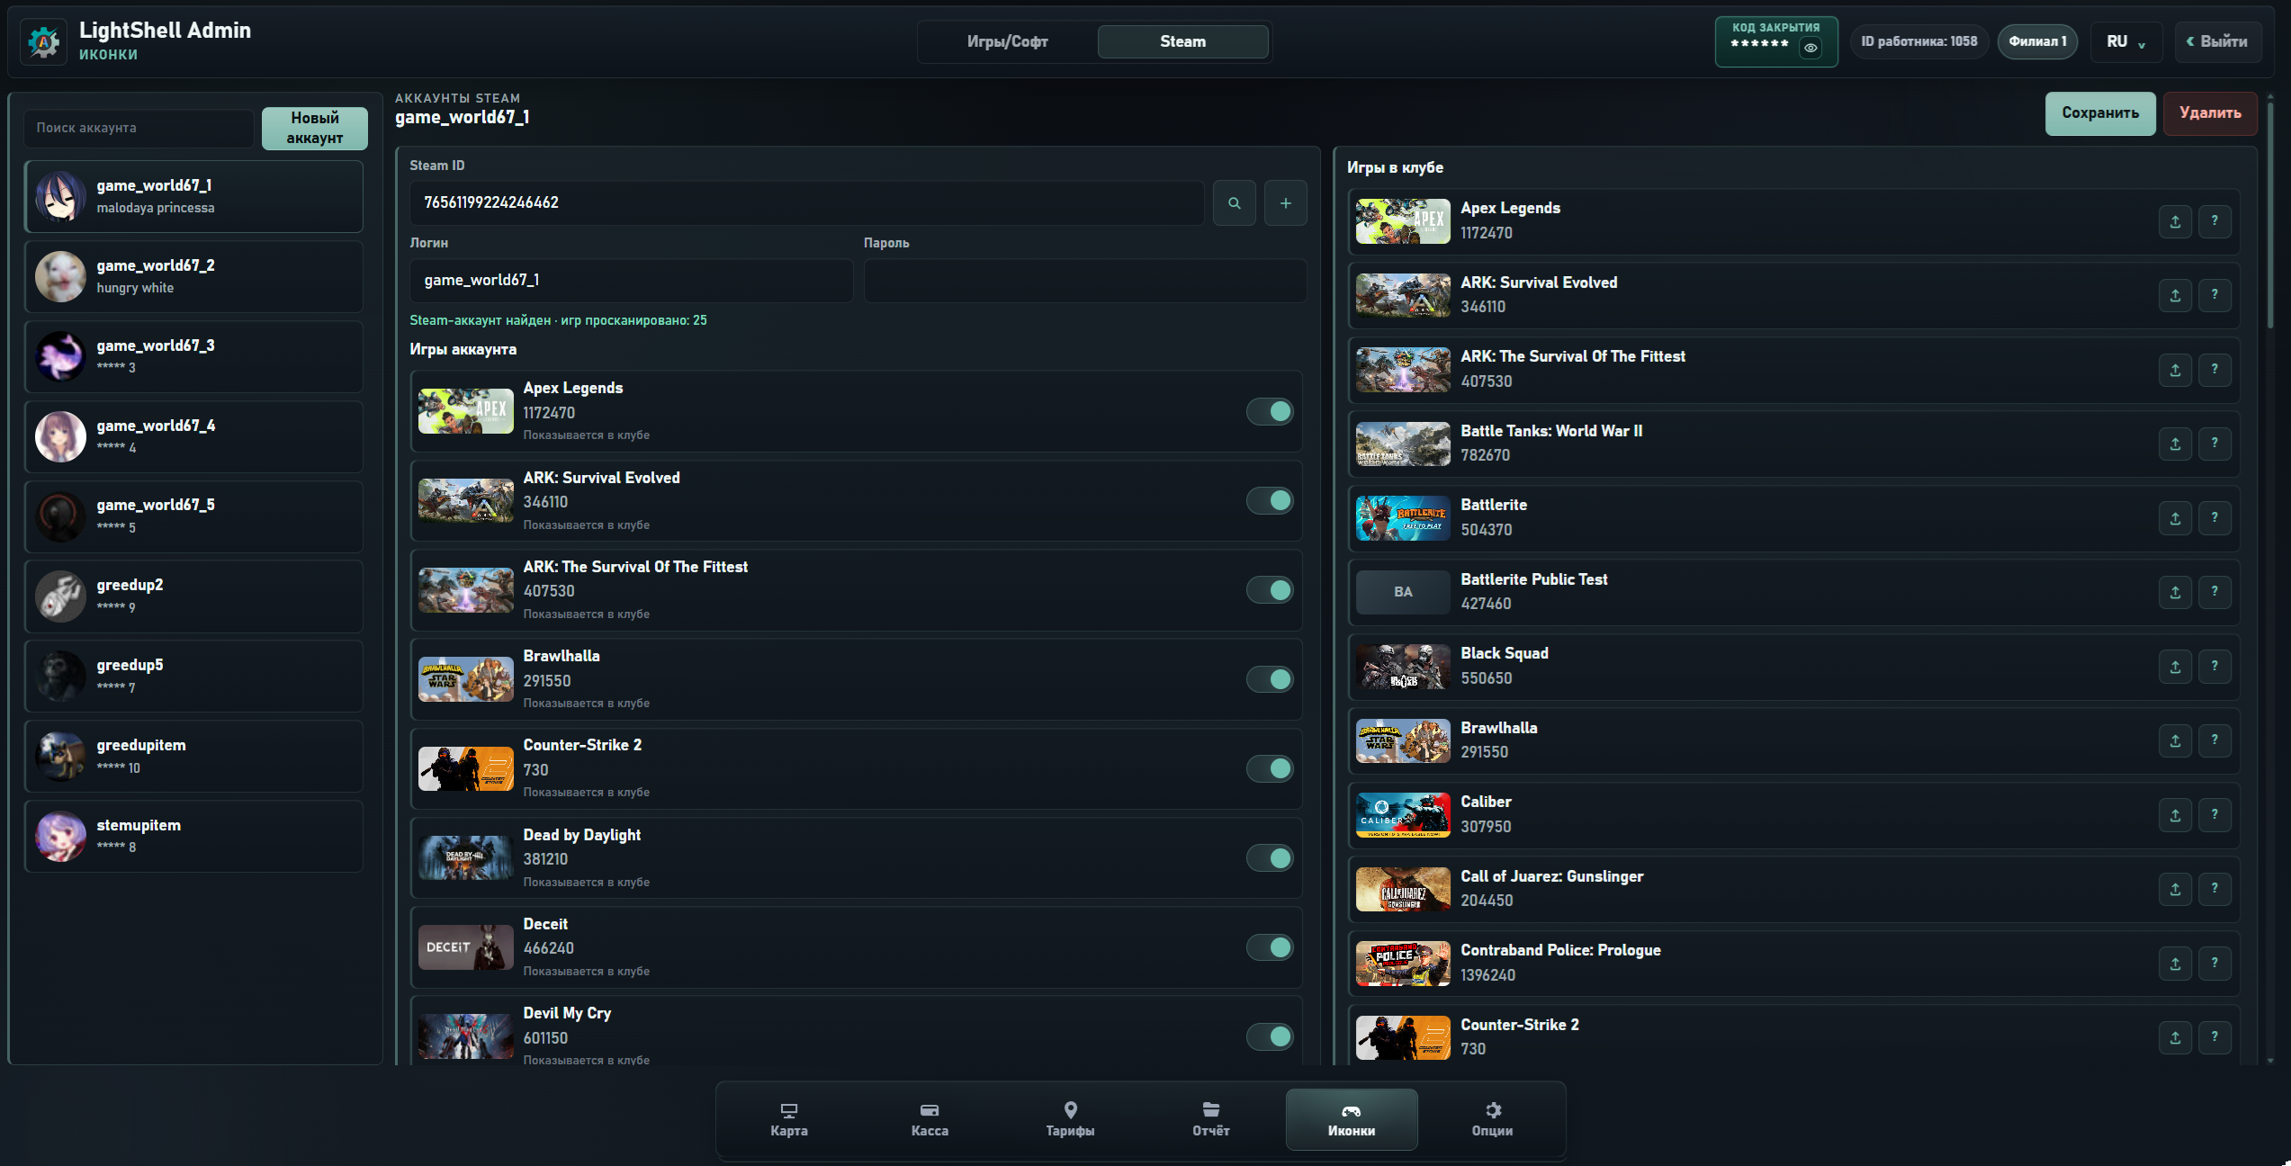The image size is (2291, 1166).
Task: Toggle ARK: The Survival Of The Fittest switch
Action: pyautogui.click(x=1270, y=590)
